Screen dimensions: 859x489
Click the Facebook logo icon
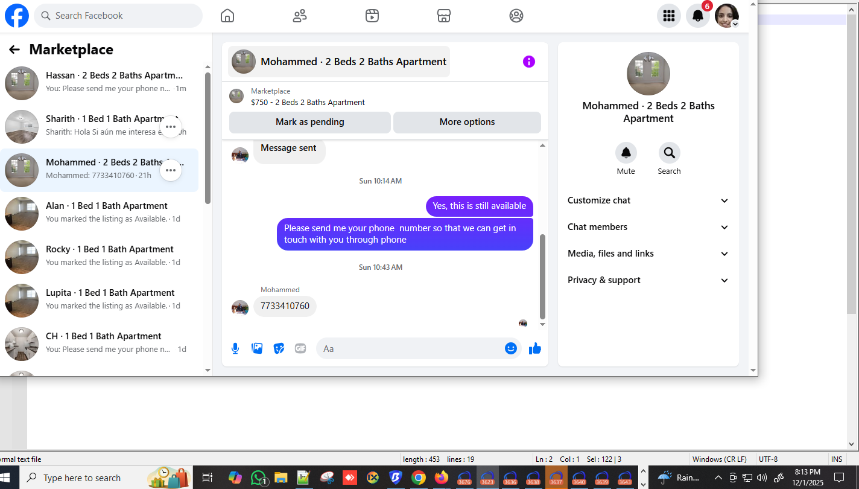(17, 16)
